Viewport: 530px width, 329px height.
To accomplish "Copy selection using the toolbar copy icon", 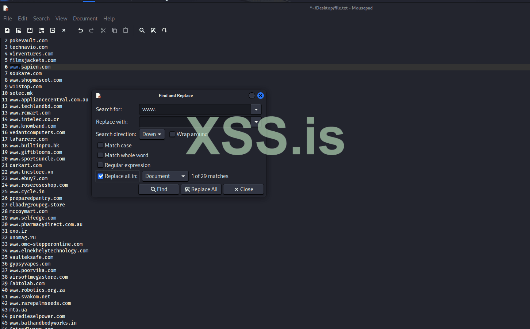I will tap(115, 30).
